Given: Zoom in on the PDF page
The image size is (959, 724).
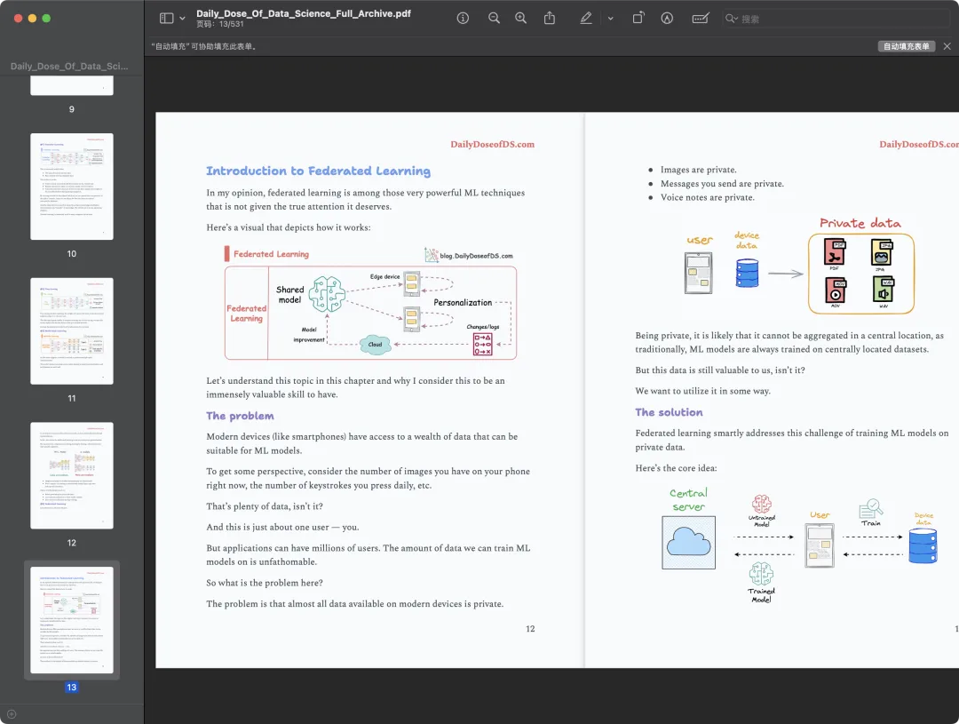Looking at the screenshot, I should point(520,19).
